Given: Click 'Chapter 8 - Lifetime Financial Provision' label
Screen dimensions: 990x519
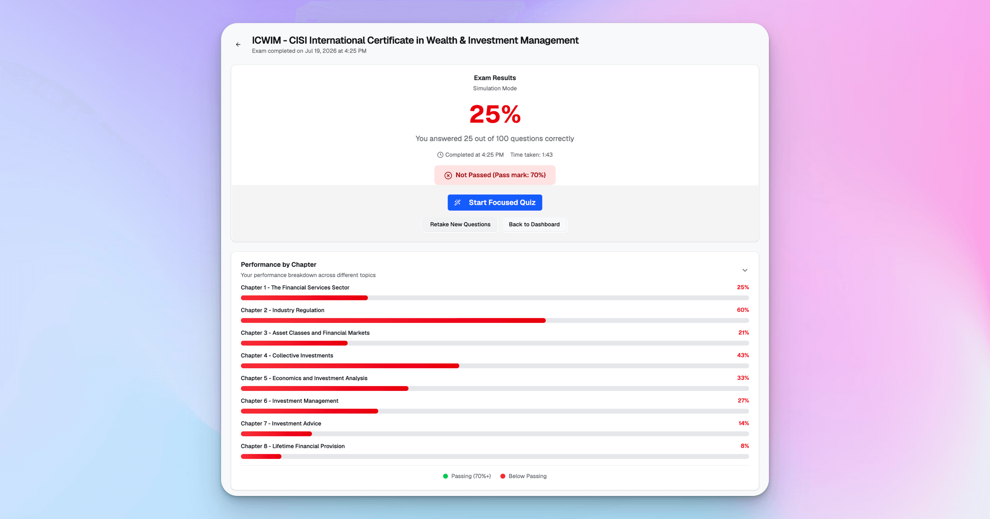Looking at the screenshot, I should pos(293,446).
